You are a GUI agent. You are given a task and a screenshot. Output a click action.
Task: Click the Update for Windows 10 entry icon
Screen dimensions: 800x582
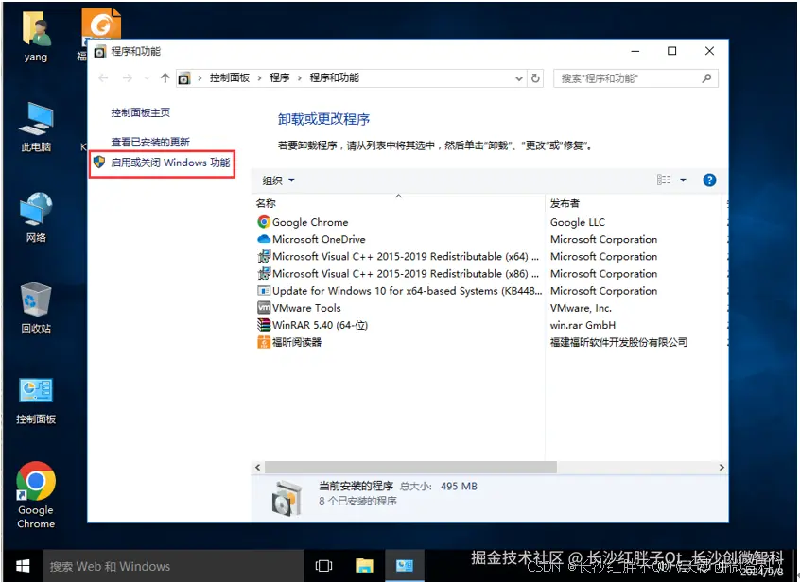[x=264, y=291]
